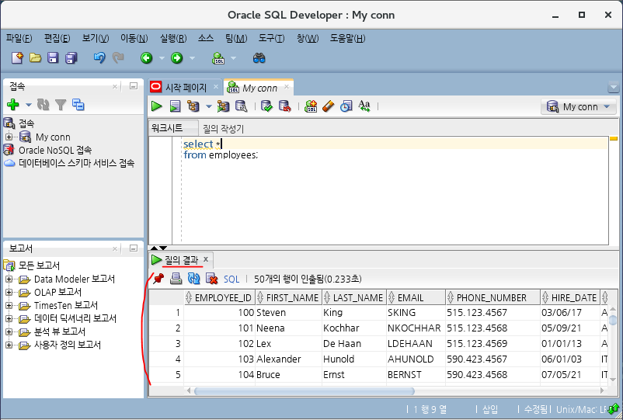The image size is (623, 420).
Task: Click unshared SQL worksheet icon
Action: [x=311, y=106]
